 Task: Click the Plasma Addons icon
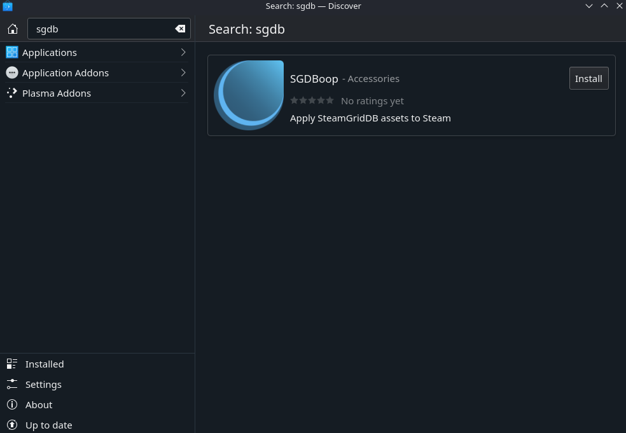12,93
